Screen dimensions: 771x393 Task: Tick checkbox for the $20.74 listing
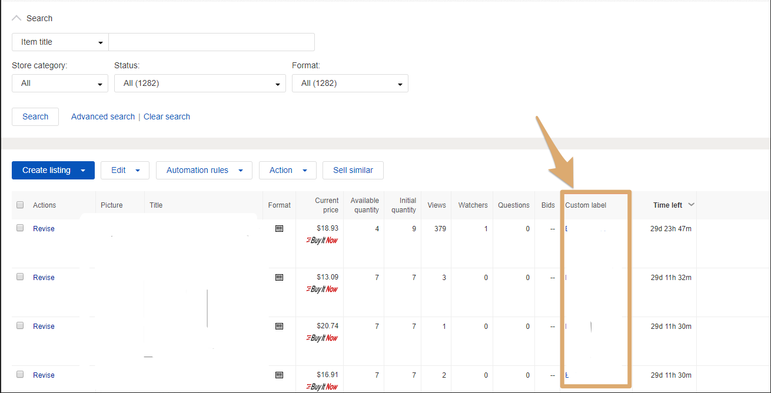click(x=20, y=325)
